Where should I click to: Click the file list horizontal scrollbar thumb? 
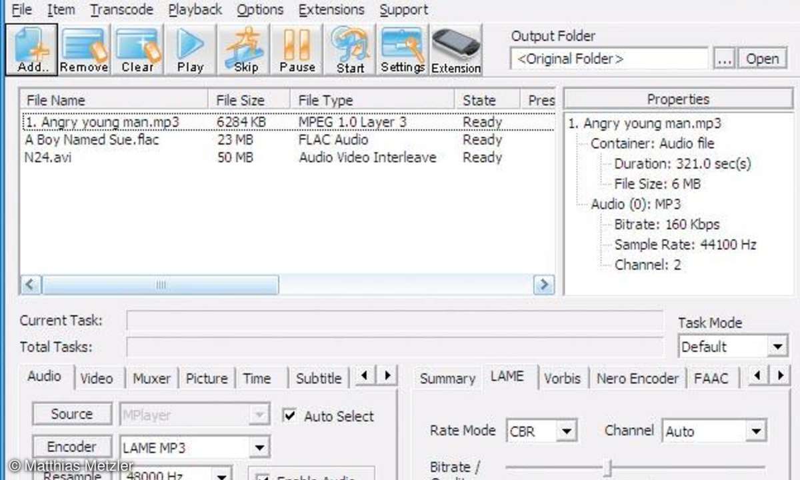tap(160, 285)
